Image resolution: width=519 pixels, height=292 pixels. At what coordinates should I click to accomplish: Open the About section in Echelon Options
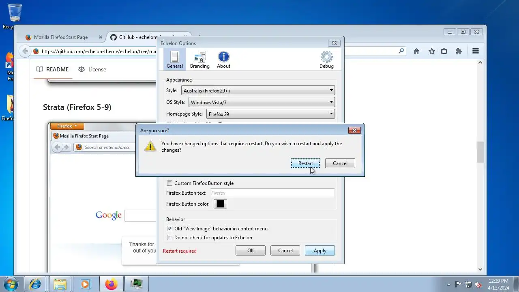pos(223,59)
